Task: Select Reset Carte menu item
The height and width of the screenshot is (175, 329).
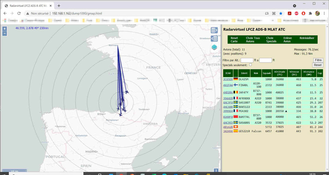Action: point(234,39)
